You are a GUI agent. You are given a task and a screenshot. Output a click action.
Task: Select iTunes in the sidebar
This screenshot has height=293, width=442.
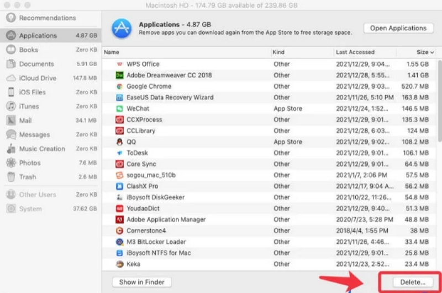click(x=51, y=106)
